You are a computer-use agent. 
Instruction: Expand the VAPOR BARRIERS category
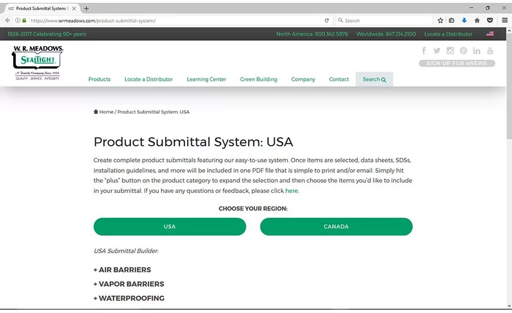[129, 284]
